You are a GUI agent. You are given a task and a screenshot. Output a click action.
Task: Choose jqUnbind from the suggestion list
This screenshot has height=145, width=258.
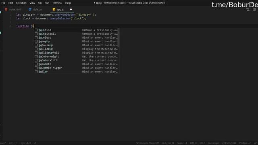pos(77,30)
